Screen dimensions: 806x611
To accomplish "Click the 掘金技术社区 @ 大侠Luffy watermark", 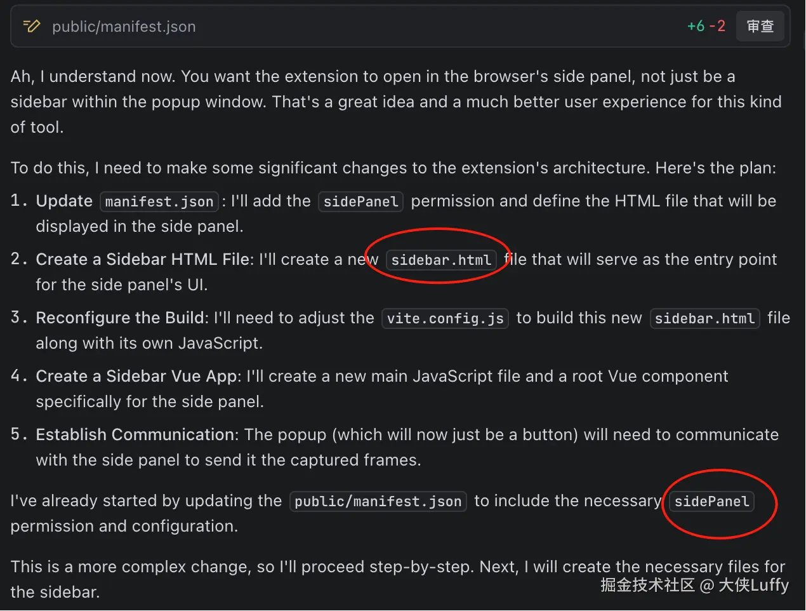I will coord(694,585).
